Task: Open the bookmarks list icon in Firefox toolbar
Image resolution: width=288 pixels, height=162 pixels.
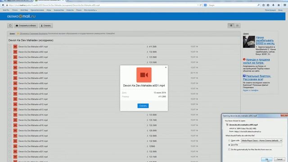Action: 268,5
